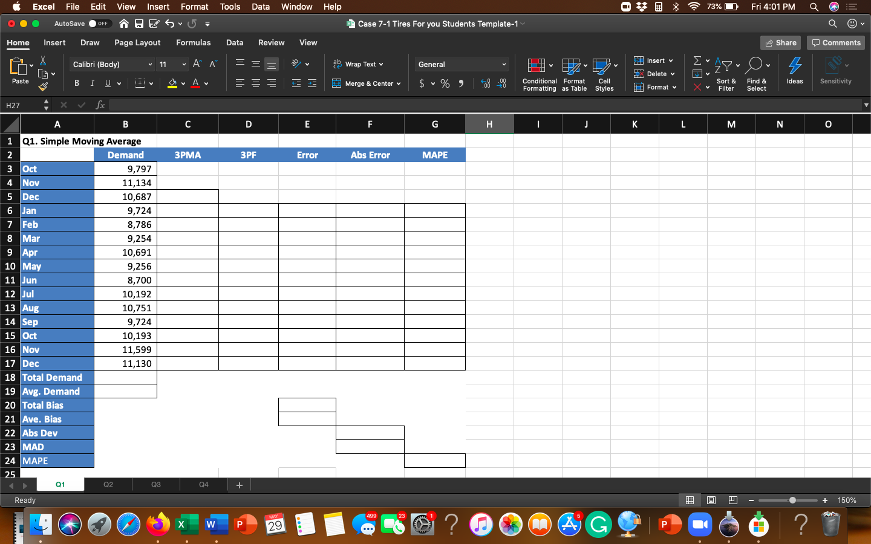Screen dimensions: 871x544
Task: Open the text Orientation tool
Action: (x=296, y=63)
